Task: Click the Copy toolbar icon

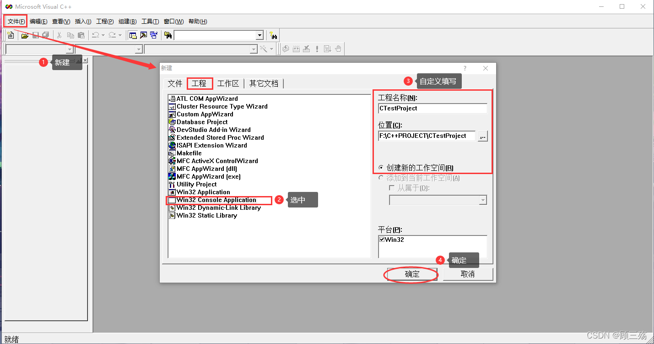Action: [70, 35]
